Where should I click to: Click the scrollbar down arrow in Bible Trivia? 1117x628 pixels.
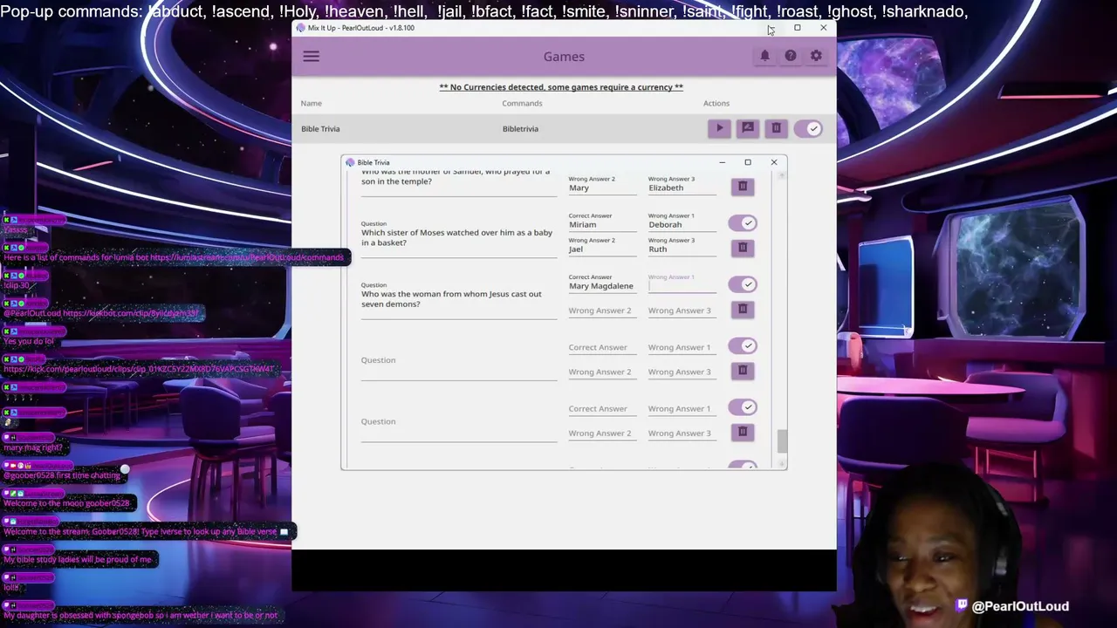pyautogui.click(x=782, y=465)
